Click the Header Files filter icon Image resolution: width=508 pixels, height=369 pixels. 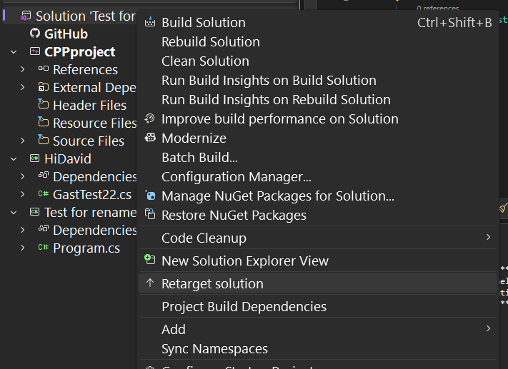tap(43, 104)
